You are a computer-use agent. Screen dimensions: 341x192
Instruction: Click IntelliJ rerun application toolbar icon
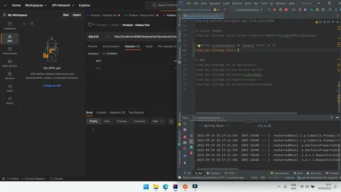coord(269,10)
